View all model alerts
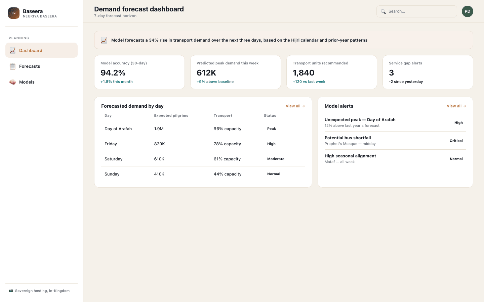 456,106
